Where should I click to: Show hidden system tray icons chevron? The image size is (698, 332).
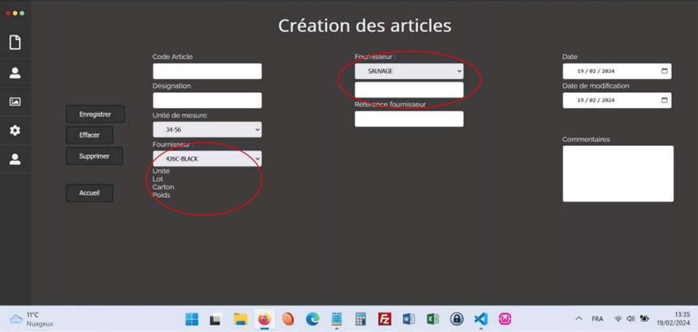[x=579, y=319]
